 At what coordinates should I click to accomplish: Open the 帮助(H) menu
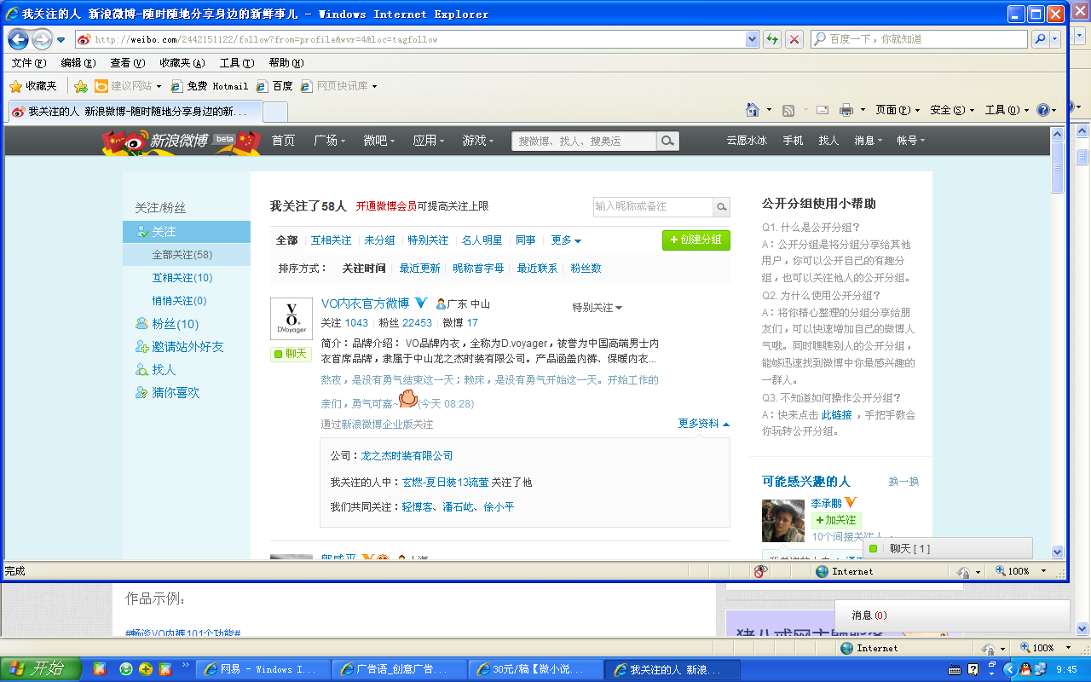[x=286, y=63]
